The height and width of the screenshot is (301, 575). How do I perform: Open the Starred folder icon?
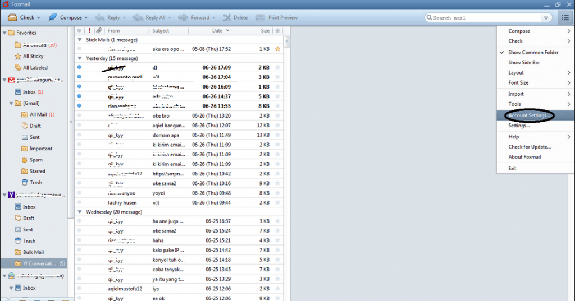(x=25, y=172)
